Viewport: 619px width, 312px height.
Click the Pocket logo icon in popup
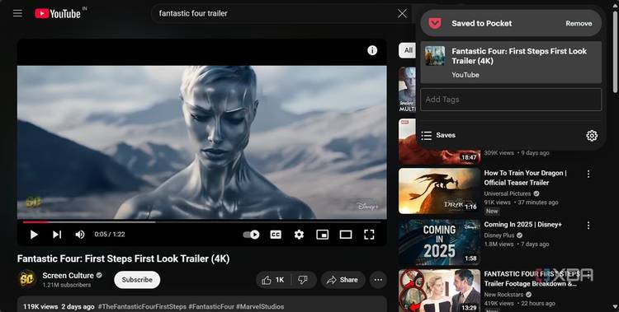coord(435,23)
